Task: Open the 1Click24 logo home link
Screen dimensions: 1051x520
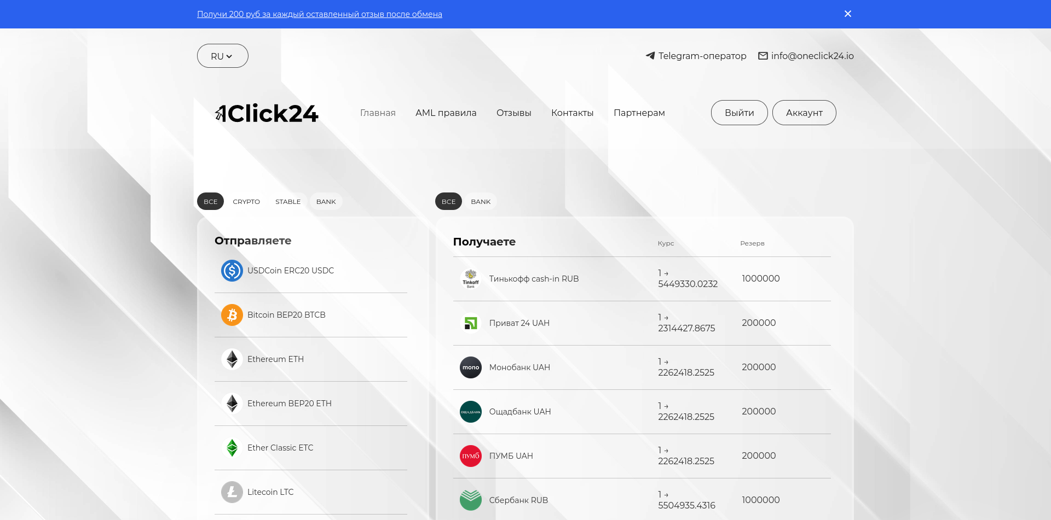Action: (267, 113)
